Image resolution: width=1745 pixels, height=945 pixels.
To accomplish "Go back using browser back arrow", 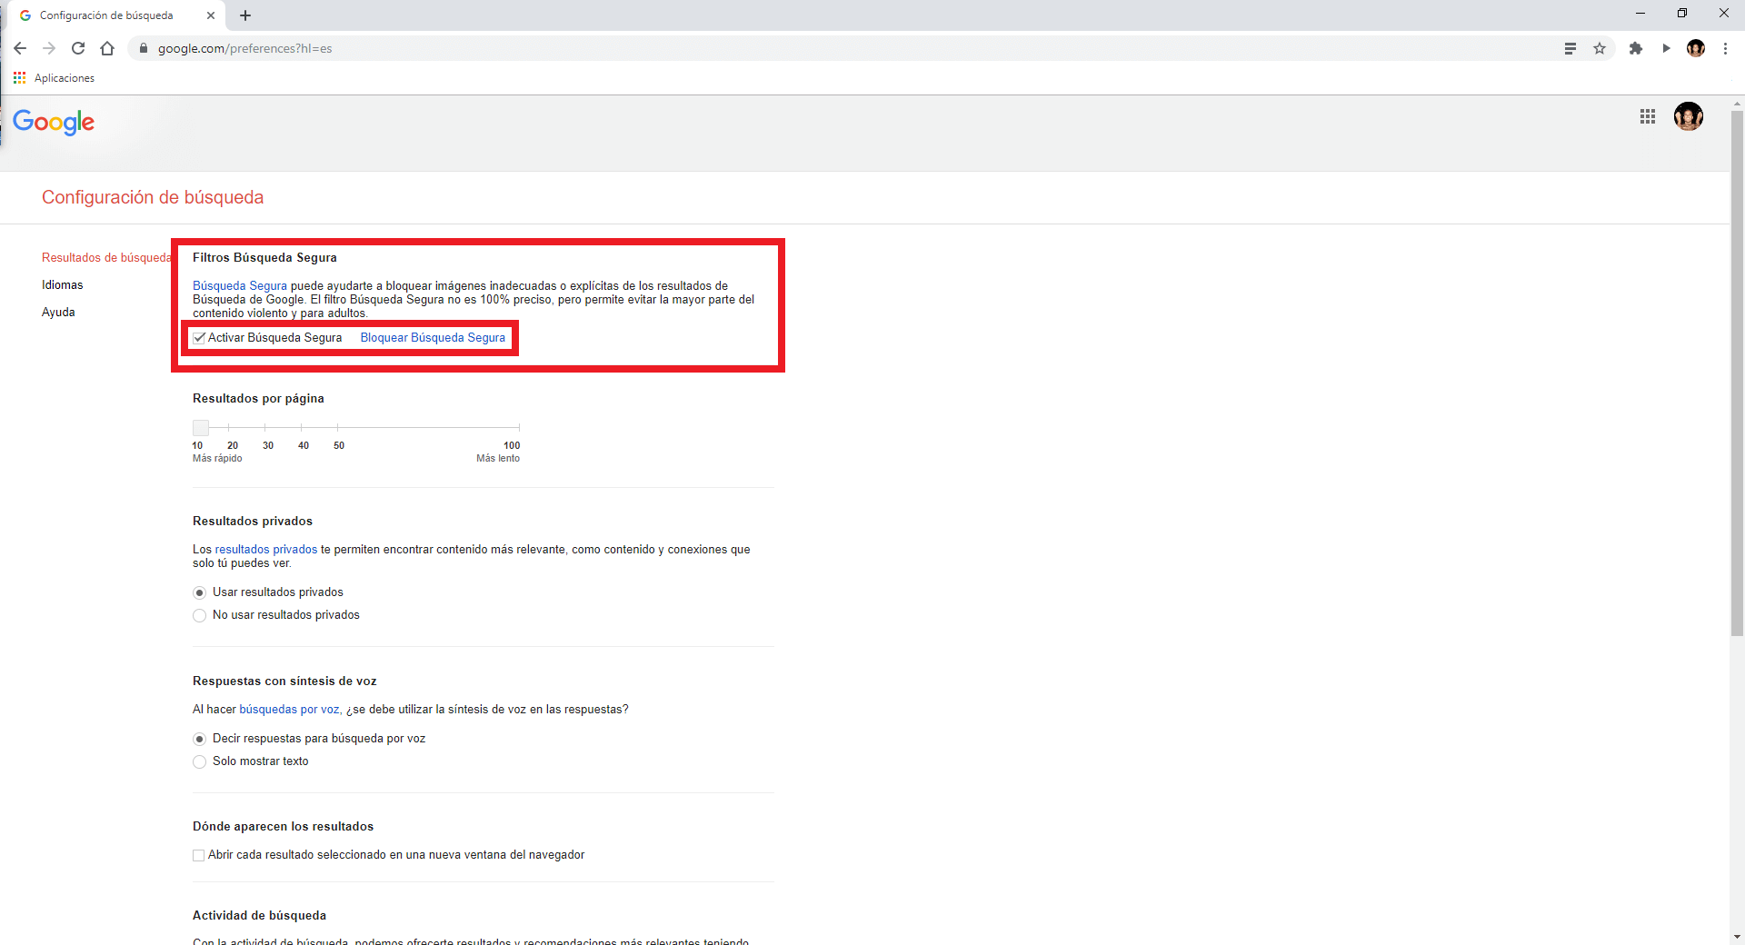I will click(x=20, y=48).
